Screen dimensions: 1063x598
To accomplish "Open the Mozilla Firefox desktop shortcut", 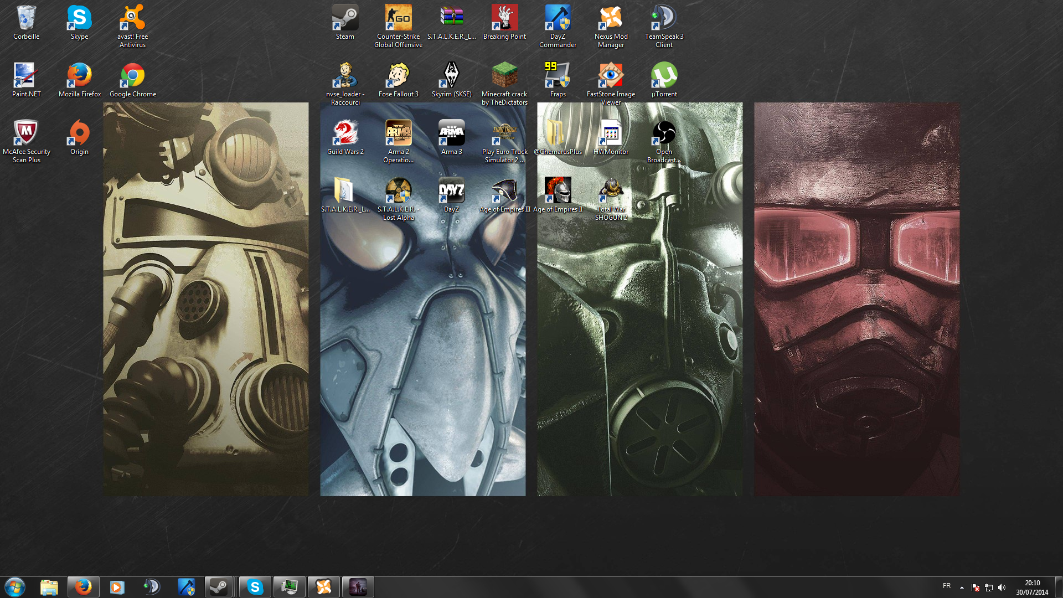I will point(79,80).
